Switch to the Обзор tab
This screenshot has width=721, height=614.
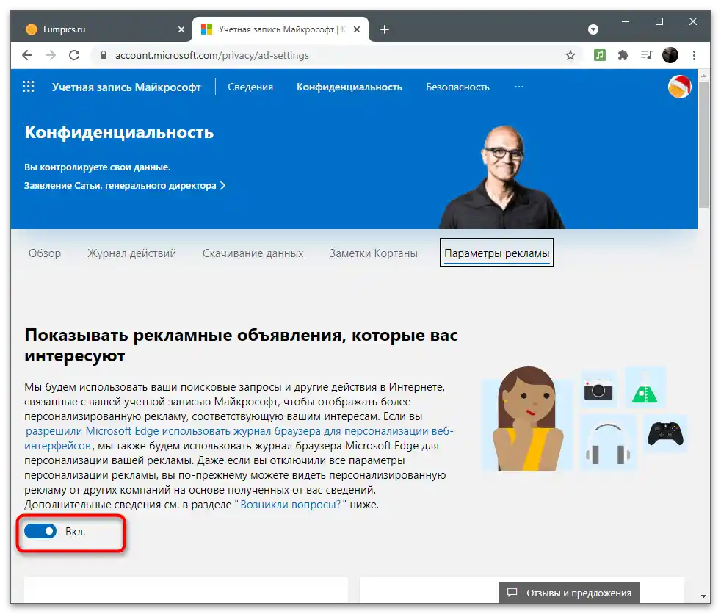point(45,253)
